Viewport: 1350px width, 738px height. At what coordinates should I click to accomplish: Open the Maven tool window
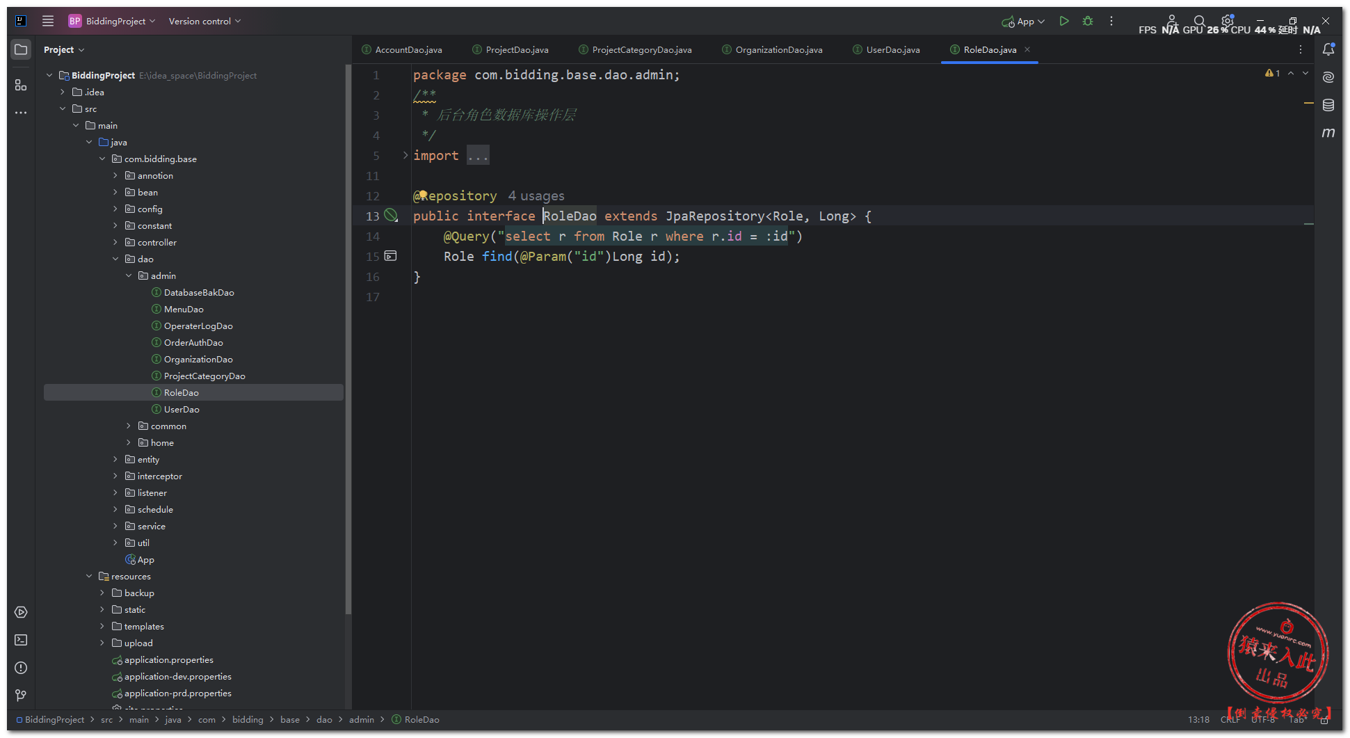(1328, 133)
